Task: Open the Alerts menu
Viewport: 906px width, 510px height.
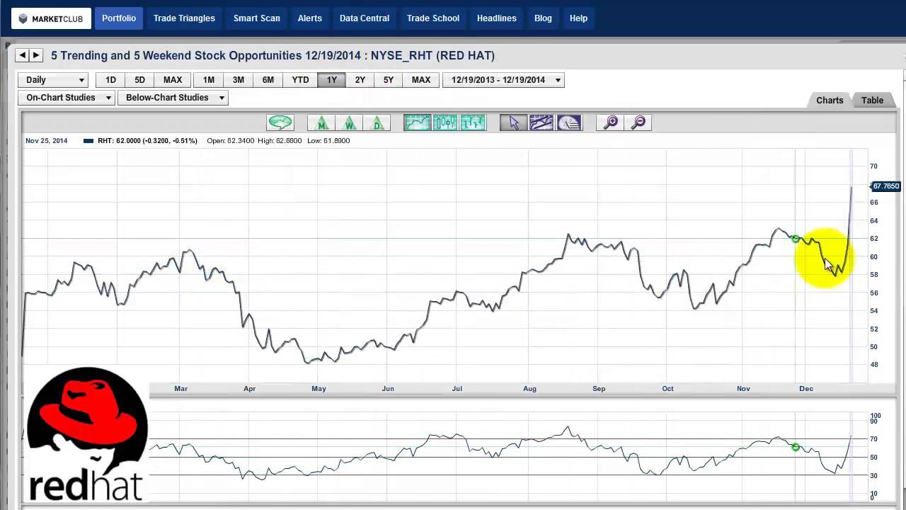Action: coord(310,18)
